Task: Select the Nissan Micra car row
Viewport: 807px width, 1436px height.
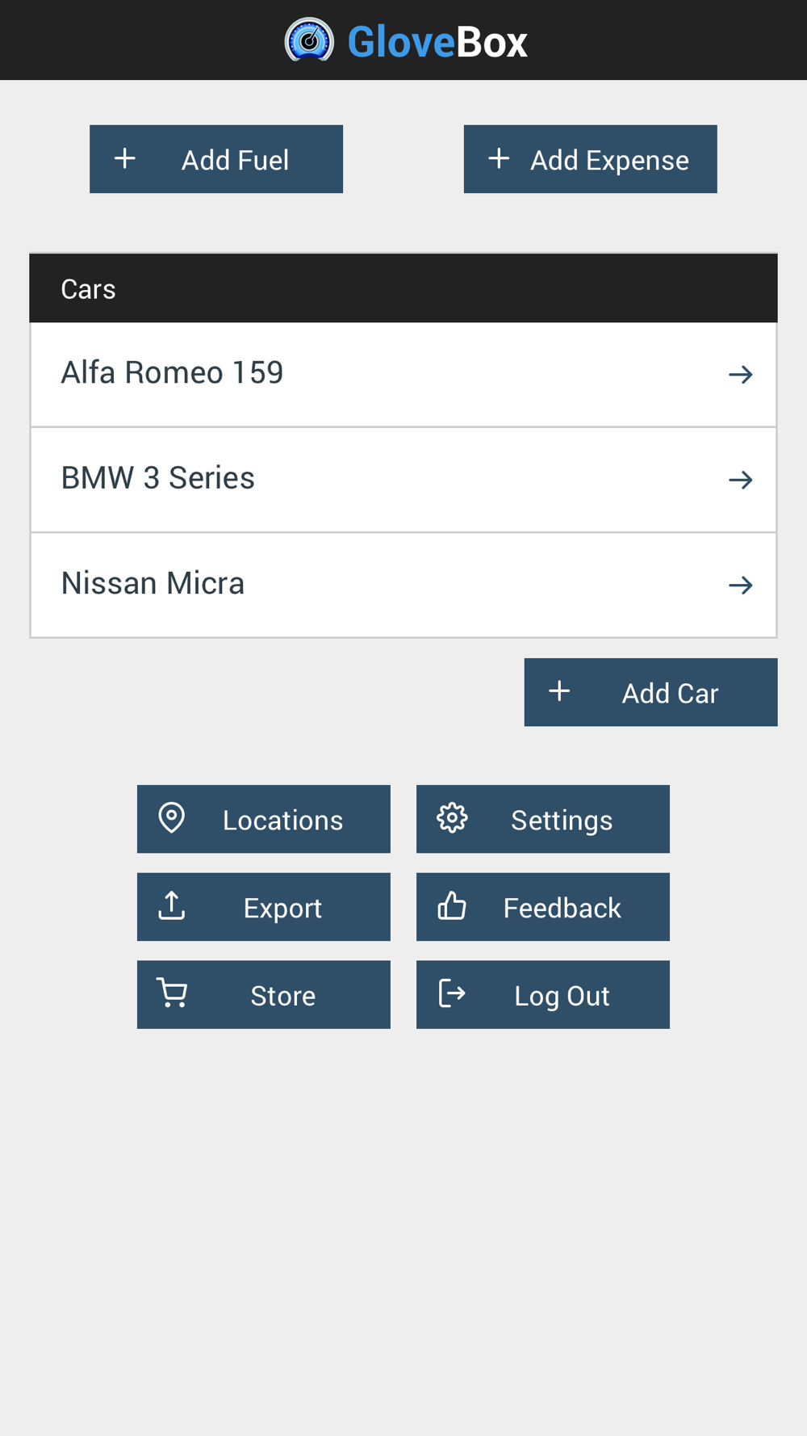Action: click(403, 586)
